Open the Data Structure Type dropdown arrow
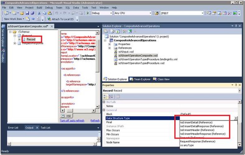245x155 pixels. [x=236, y=118]
